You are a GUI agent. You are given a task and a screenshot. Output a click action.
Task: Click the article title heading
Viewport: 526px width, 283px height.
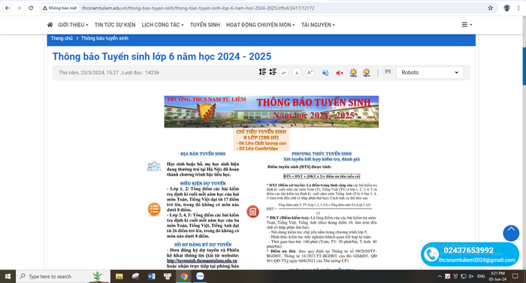pyautogui.click(x=162, y=56)
